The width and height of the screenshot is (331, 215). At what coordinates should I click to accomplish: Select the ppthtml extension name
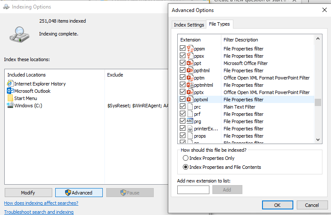(202, 71)
